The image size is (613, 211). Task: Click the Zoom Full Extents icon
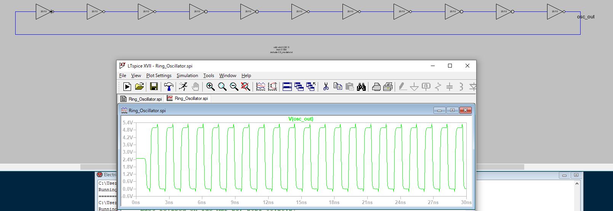pyautogui.click(x=246, y=87)
